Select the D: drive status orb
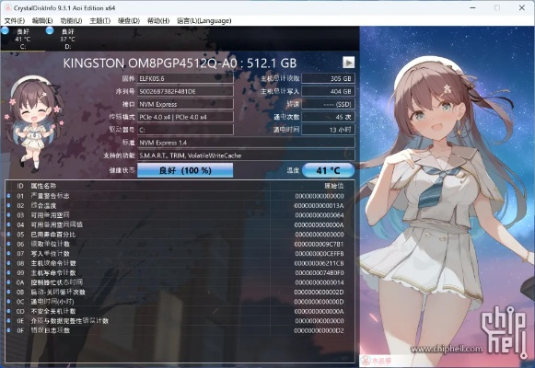Viewport: 535px width, 368px height. coord(50,30)
